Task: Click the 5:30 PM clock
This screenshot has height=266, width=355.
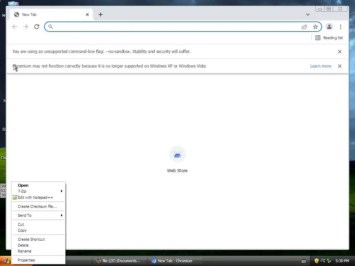Action: point(342,261)
